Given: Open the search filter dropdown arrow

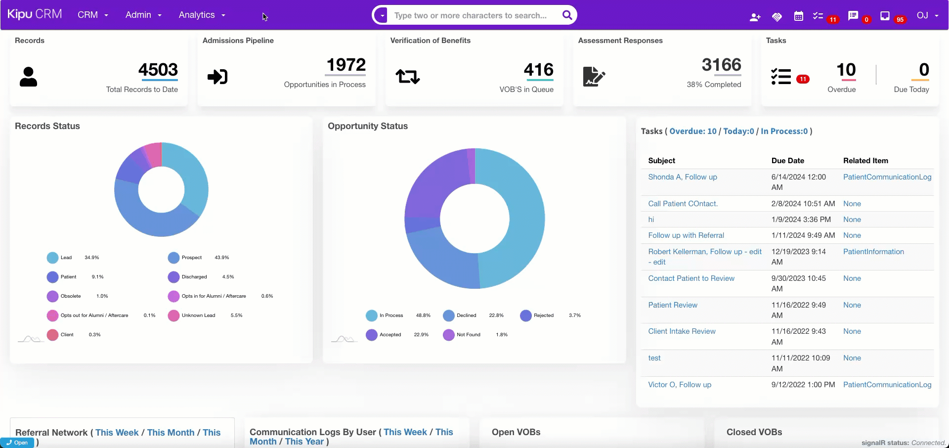Looking at the screenshot, I should click(x=382, y=15).
